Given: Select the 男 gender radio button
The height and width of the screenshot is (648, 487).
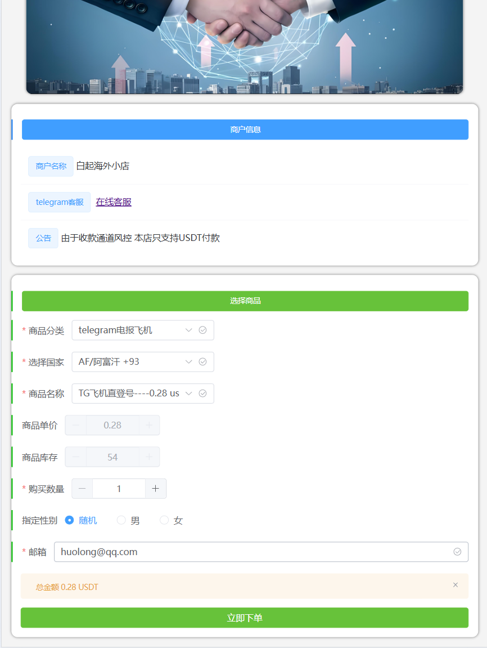Looking at the screenshot, I should [121, 520].
